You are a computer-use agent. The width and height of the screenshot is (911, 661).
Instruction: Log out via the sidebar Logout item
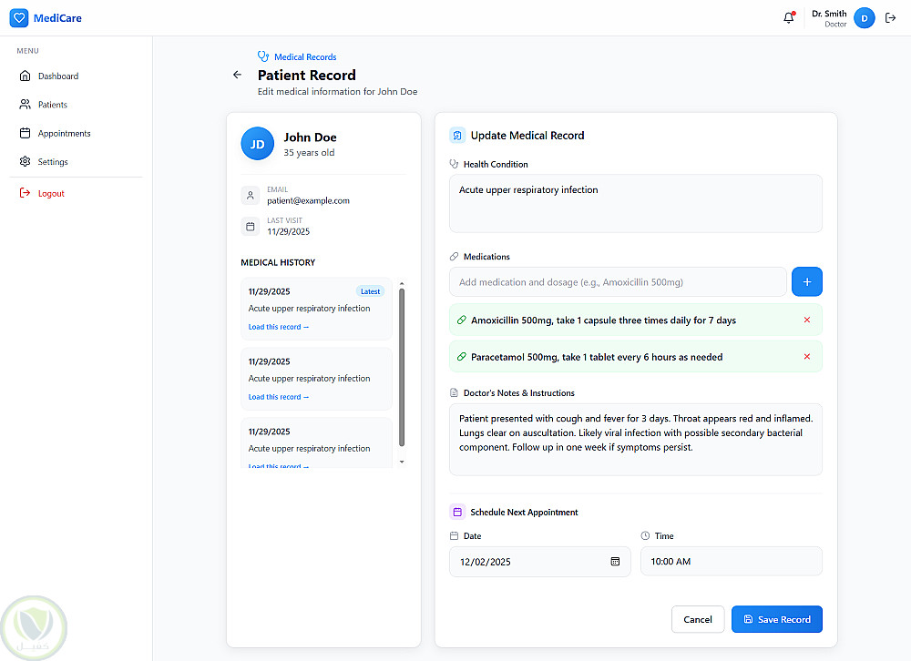51,194
